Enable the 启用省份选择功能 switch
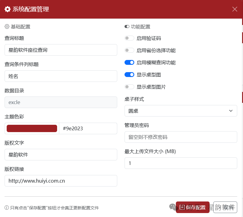Viewport: 243px width, 217px height. tap(129, 50)
